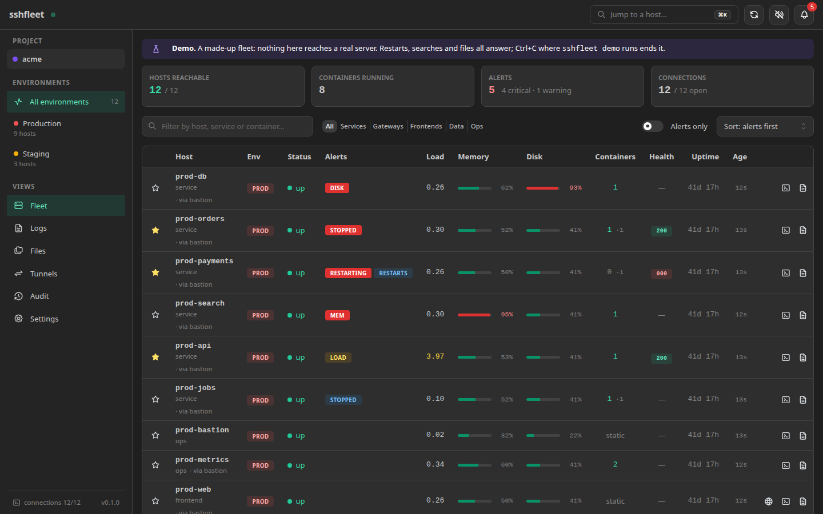This screenshot has height=514, width=823.
Task: Refresh the fleet with the sync icon
Action: click(754, 15)
